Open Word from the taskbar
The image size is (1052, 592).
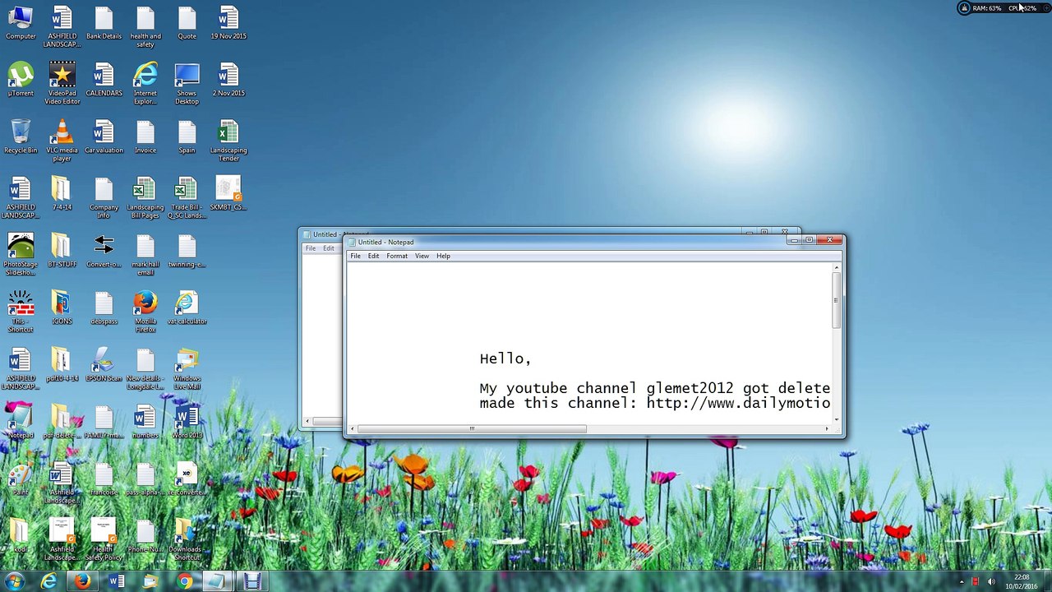pyautogui.click(x=116, y=581)
